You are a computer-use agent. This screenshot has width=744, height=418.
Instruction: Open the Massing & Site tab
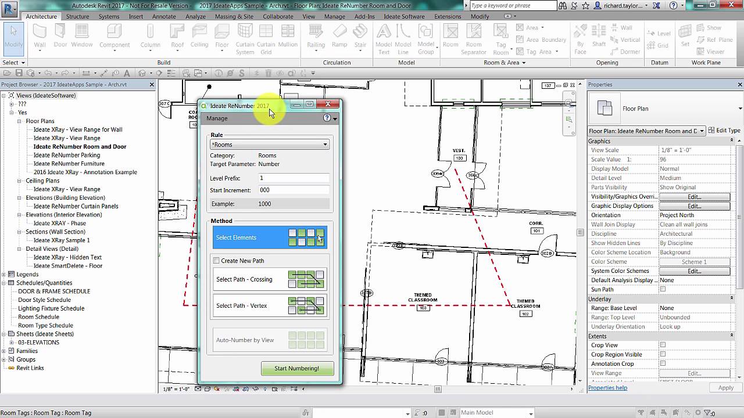(234, 16)
